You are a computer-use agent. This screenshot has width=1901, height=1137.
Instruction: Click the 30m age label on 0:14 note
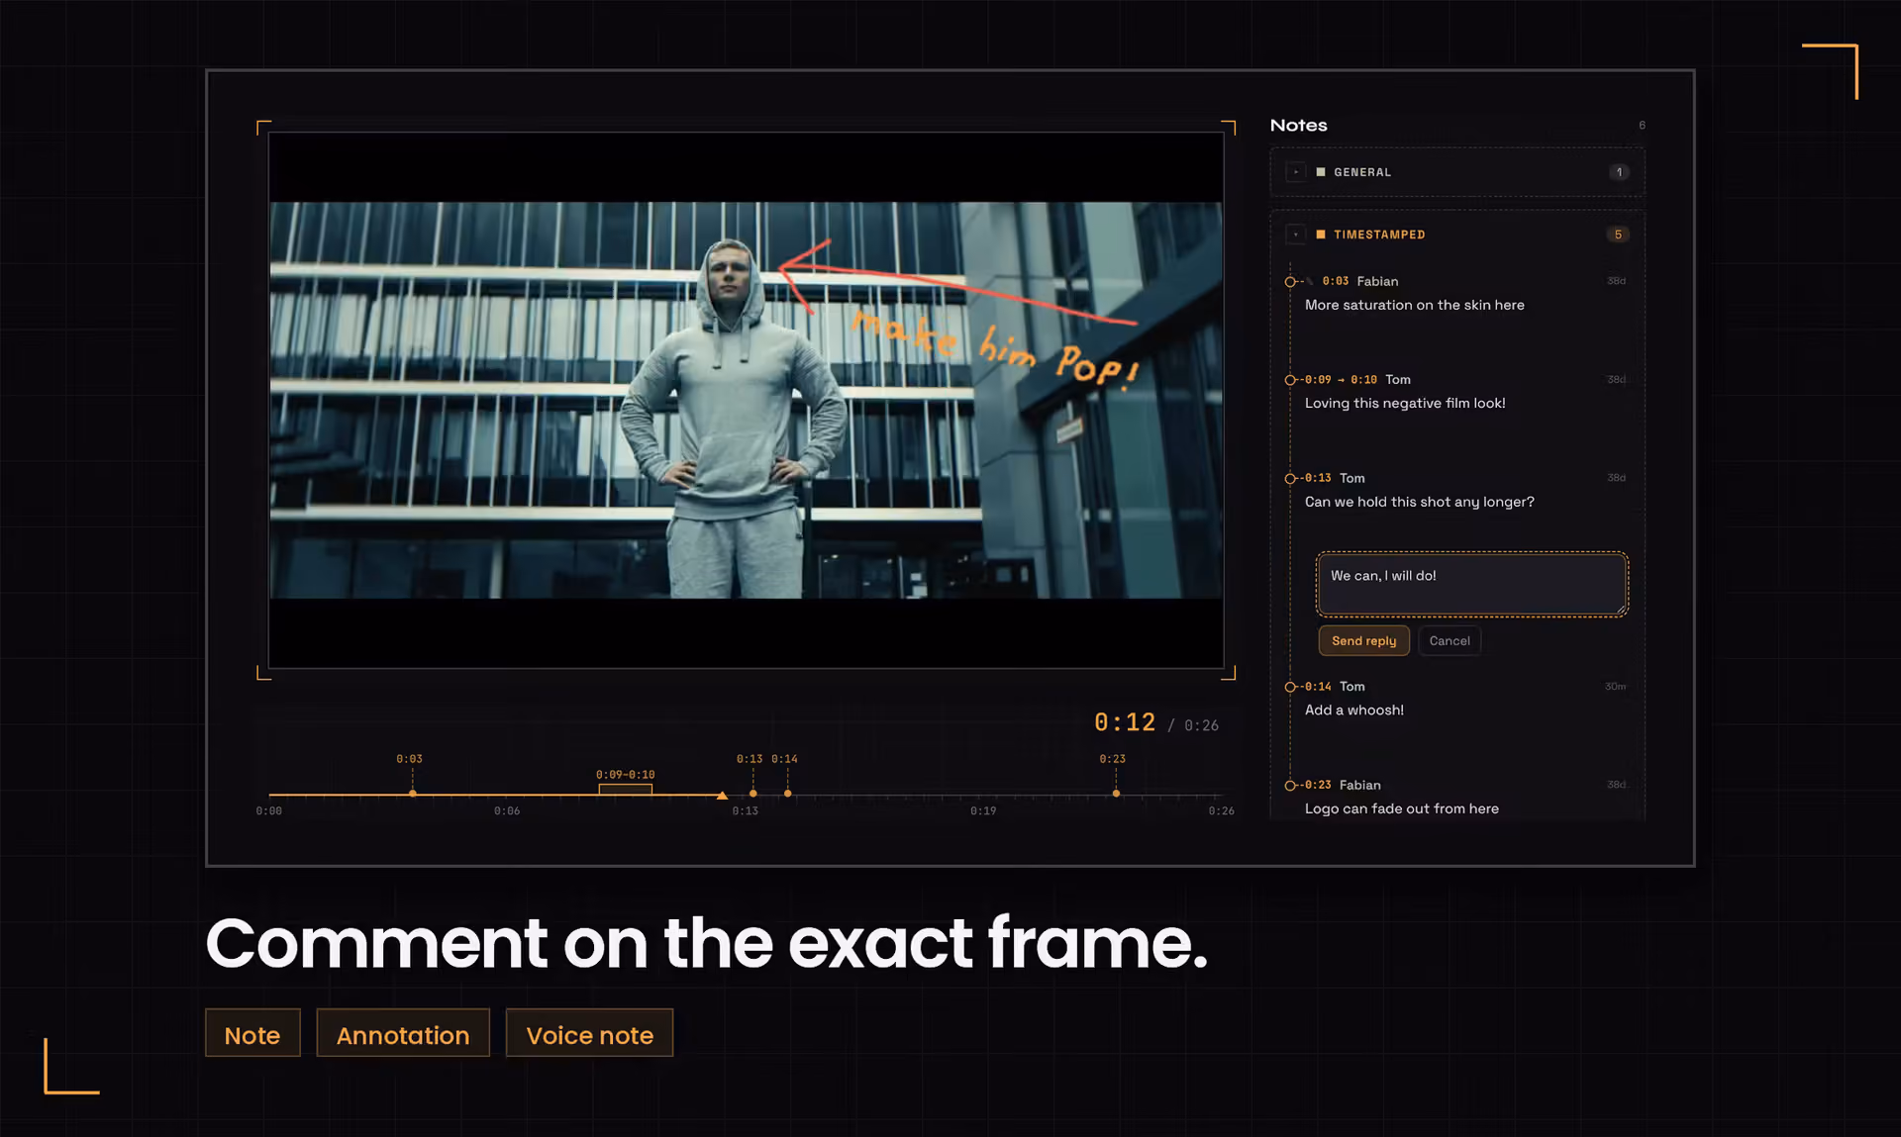(x=1615, y=687)
